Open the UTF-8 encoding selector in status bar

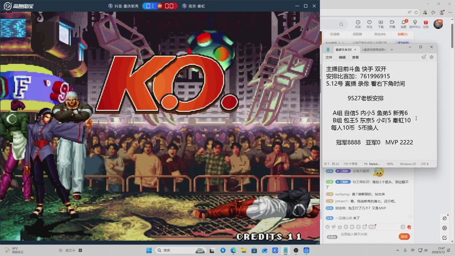(425, 164)
